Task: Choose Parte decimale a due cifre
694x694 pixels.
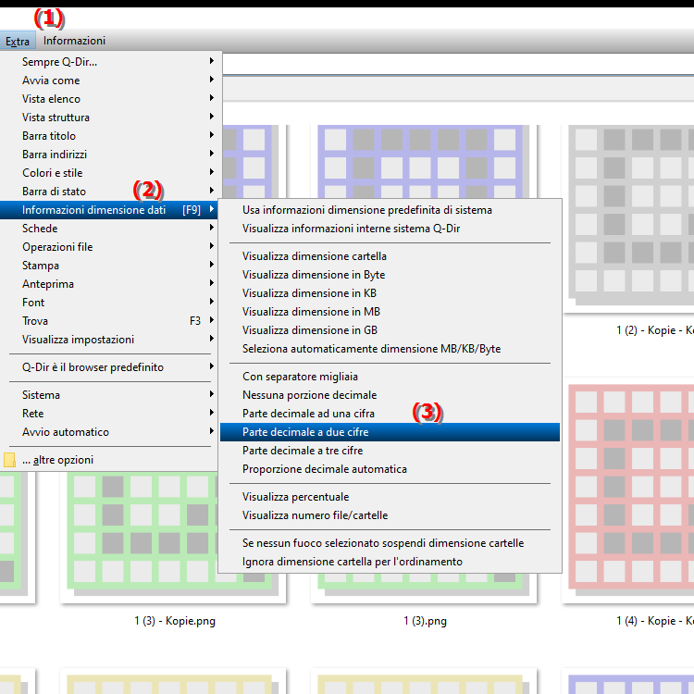Action: pyautogui.click(x=390, y=432)
